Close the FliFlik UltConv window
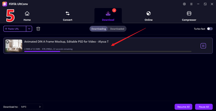Screen dimensions: 216x111 [x=212, y=4]
